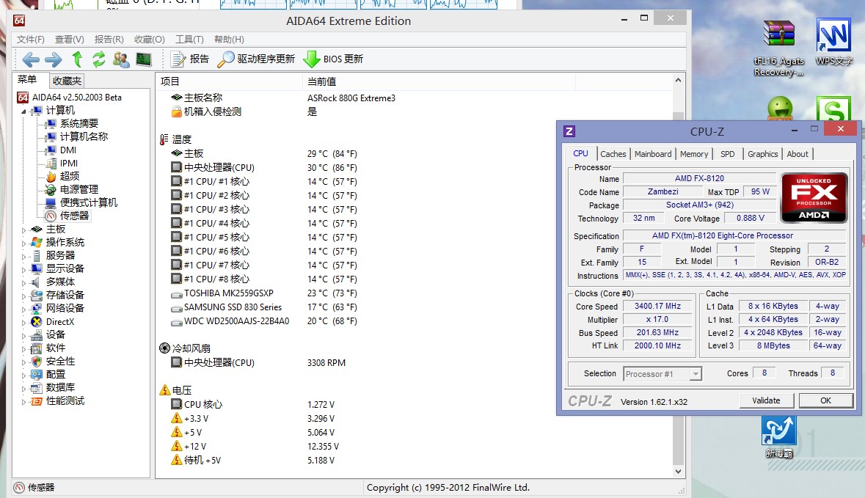The image size is (865, 498).
Task: Switch to Graphics tab in CPU-Z
Action: pyautogui.click(x=762, y=154)
